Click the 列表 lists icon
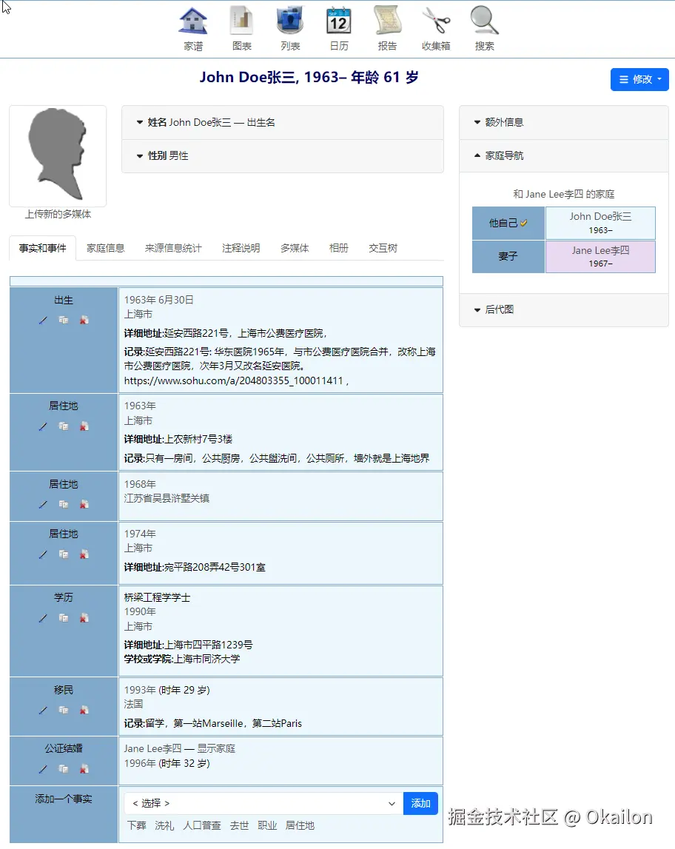675x849 pixels. tap(290, 22)
